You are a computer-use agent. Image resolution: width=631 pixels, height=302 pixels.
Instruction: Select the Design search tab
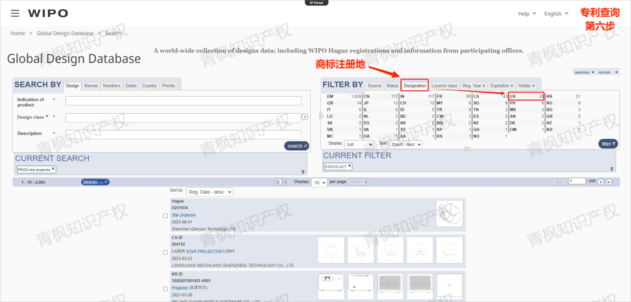72,86
